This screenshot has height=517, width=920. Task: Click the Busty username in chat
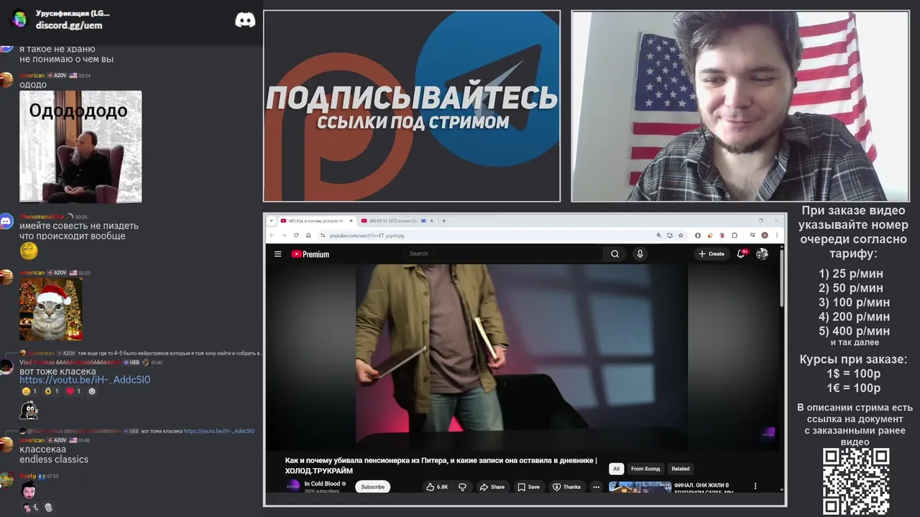click(x=27, y=476)
